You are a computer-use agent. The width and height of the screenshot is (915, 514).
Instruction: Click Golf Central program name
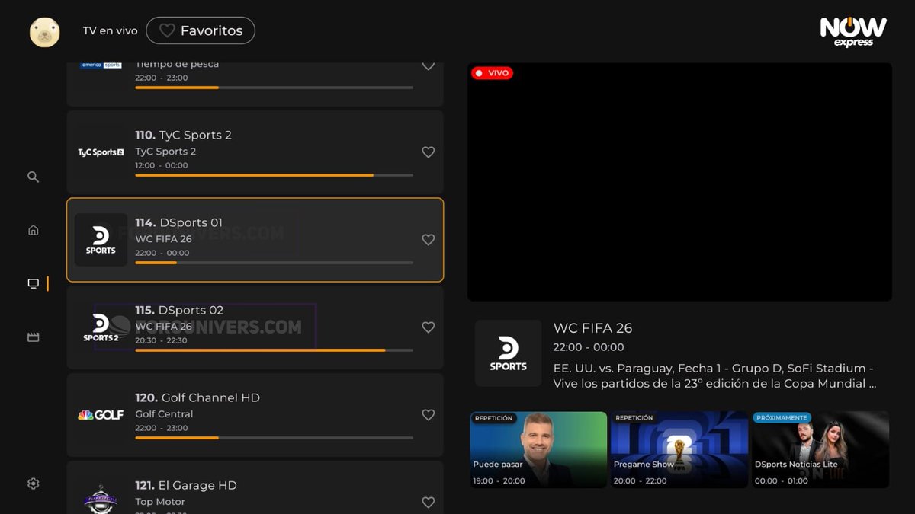click(x=164, y=414)
